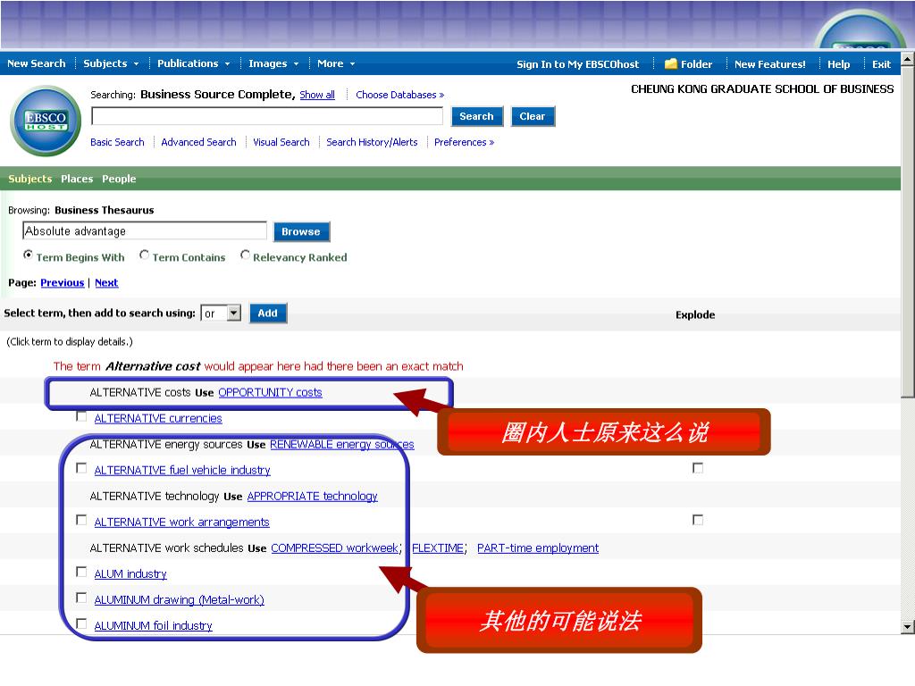The image size is (915, 686).
Task: Open the ALUM industry term
Action: point(130,573)
